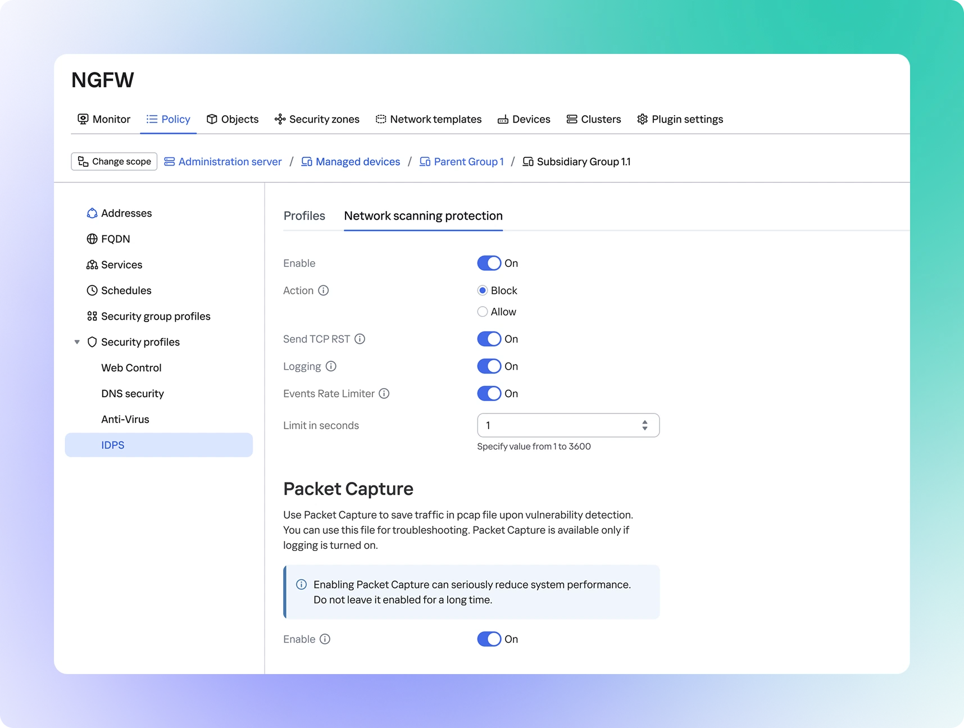Toggle the Packet Capture Enable switch
Image resolution: width=964 pixels, height=728 pixels.
coord(489,639)
